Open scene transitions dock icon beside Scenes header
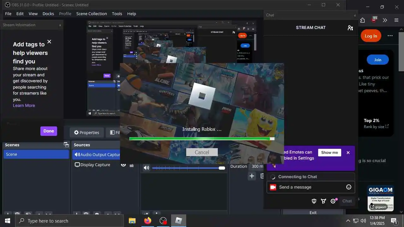404x227 pixels. click(x=66, y=145)
